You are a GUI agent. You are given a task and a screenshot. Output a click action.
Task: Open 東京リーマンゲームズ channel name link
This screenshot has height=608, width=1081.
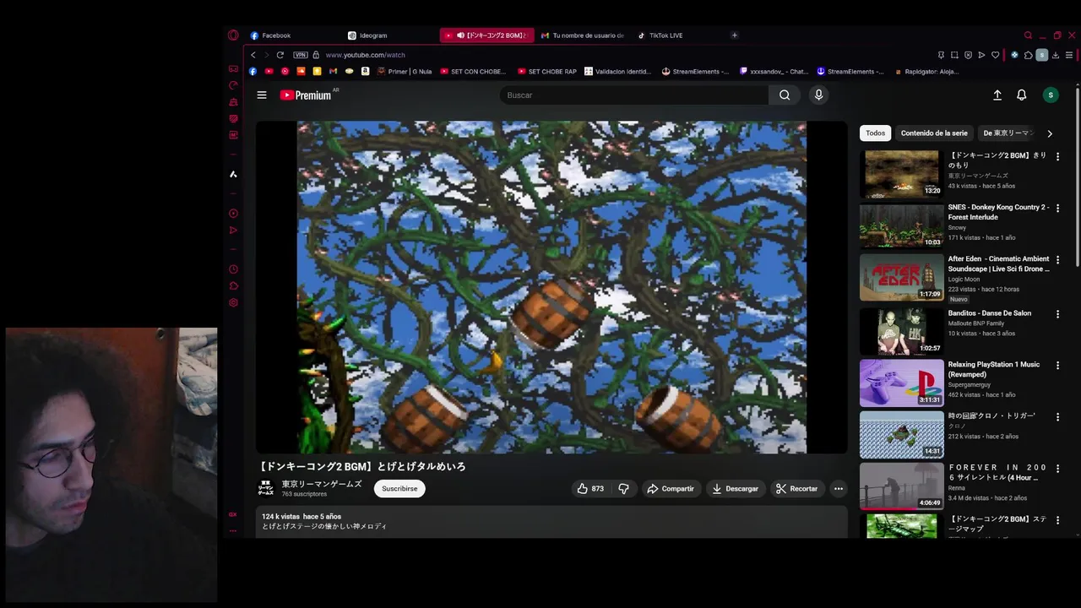tap(322, 484)
